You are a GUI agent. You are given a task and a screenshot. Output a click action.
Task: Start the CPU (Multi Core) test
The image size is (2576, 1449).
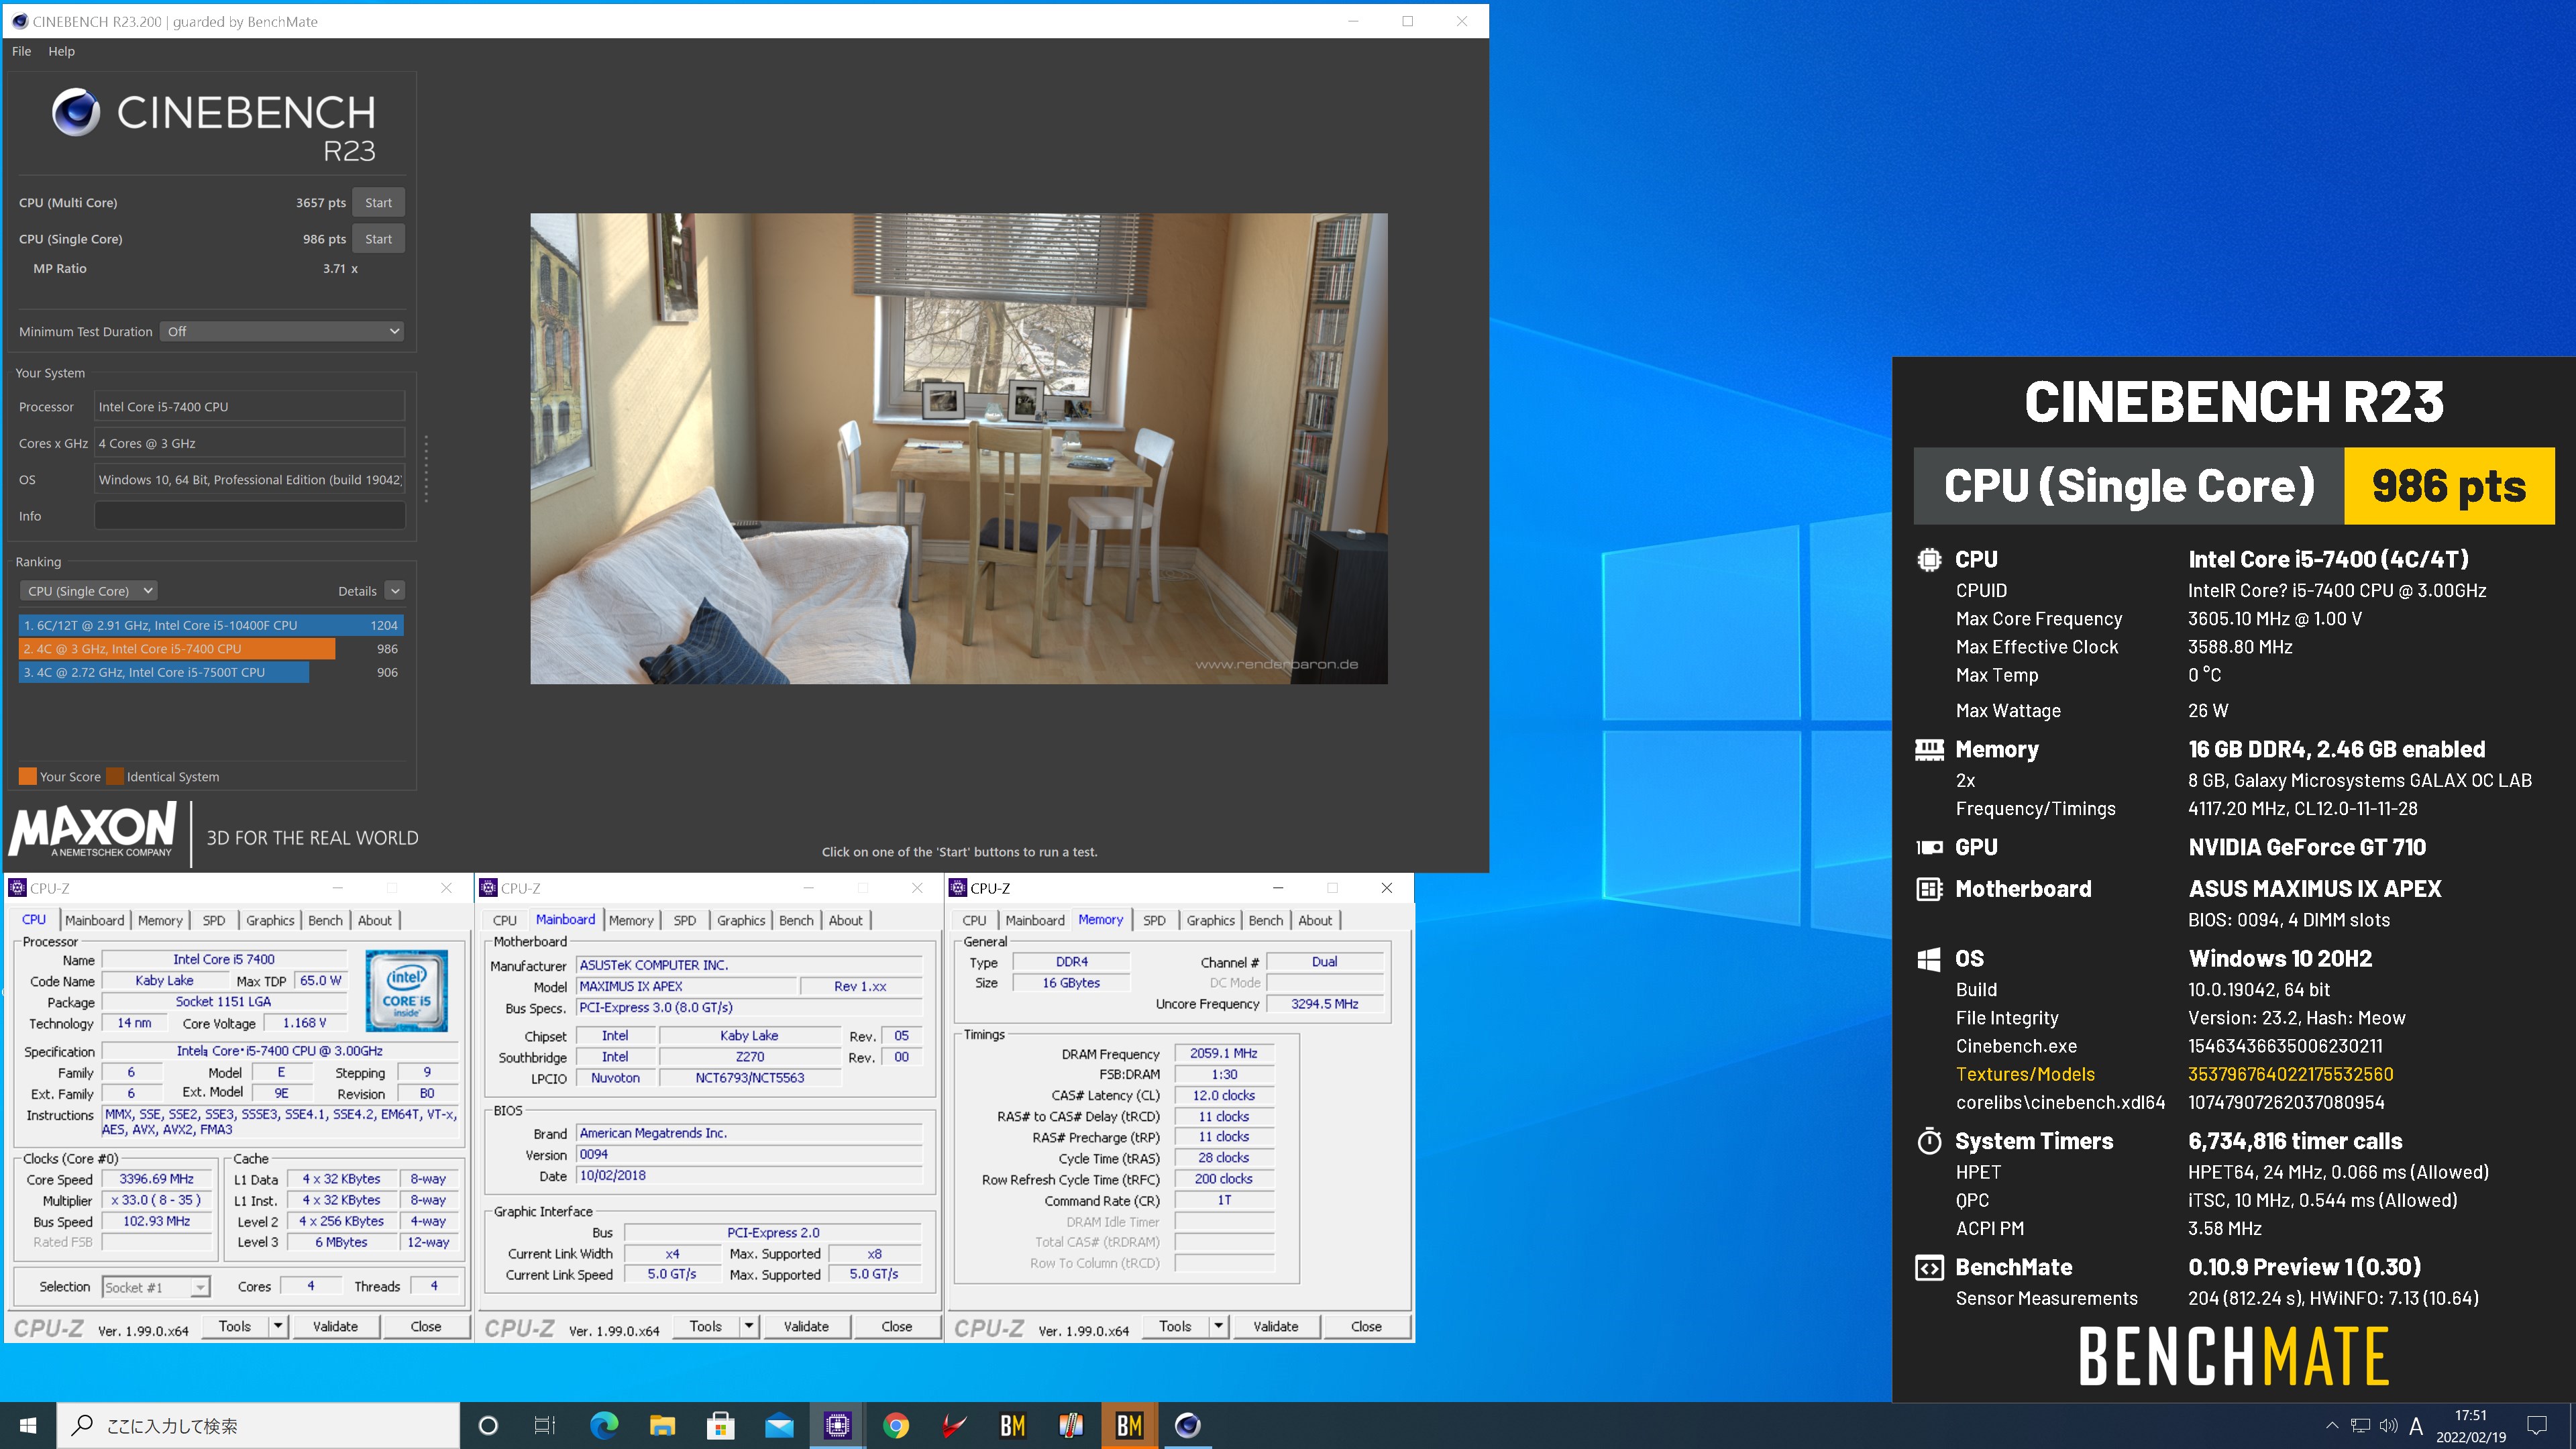(x=378, y=202)
